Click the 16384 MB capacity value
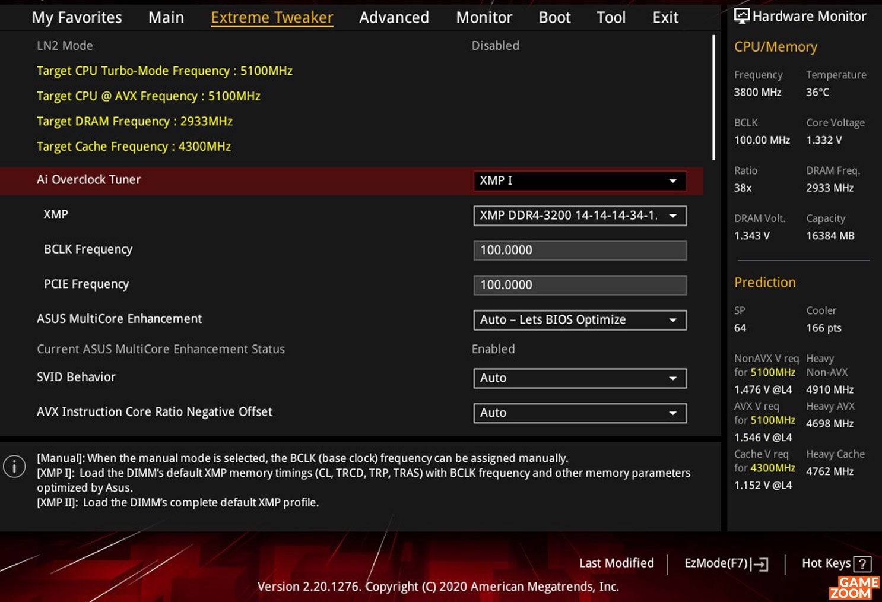 coord(830,236)
